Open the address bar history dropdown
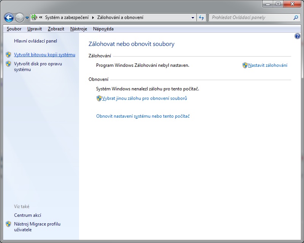Viewport: 304px width, 243px height. tap(193, 17)
